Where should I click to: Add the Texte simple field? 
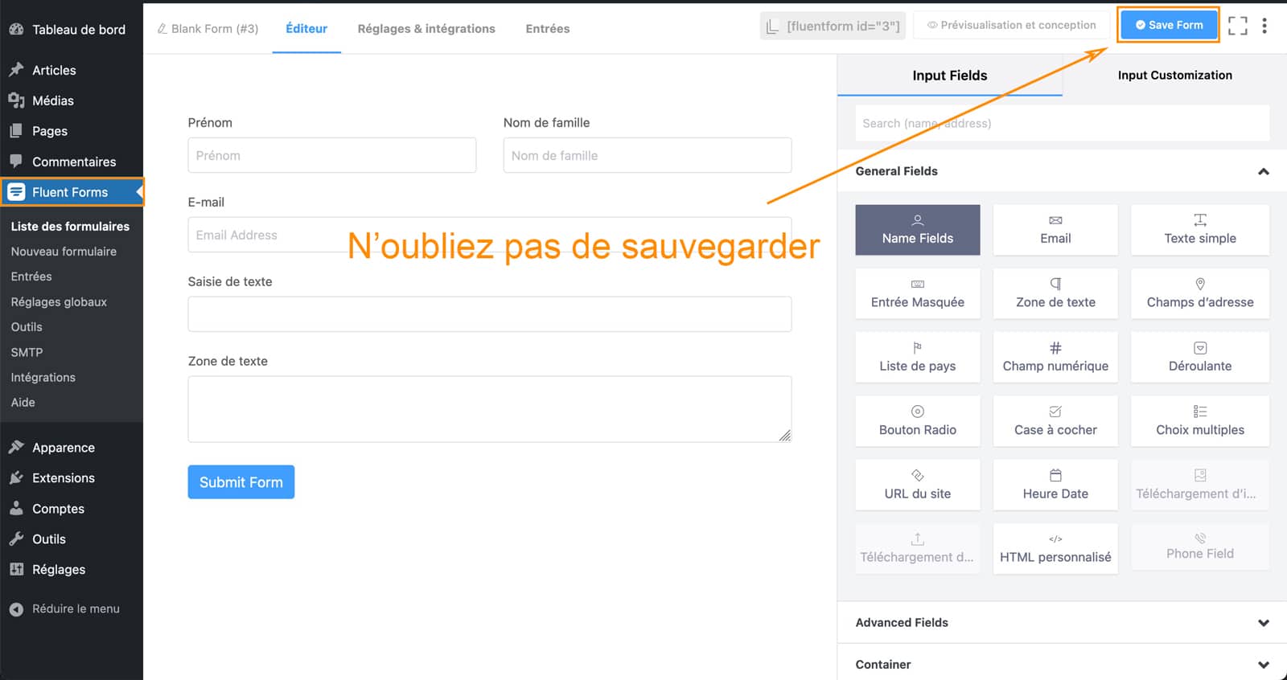coord(1199,230)
